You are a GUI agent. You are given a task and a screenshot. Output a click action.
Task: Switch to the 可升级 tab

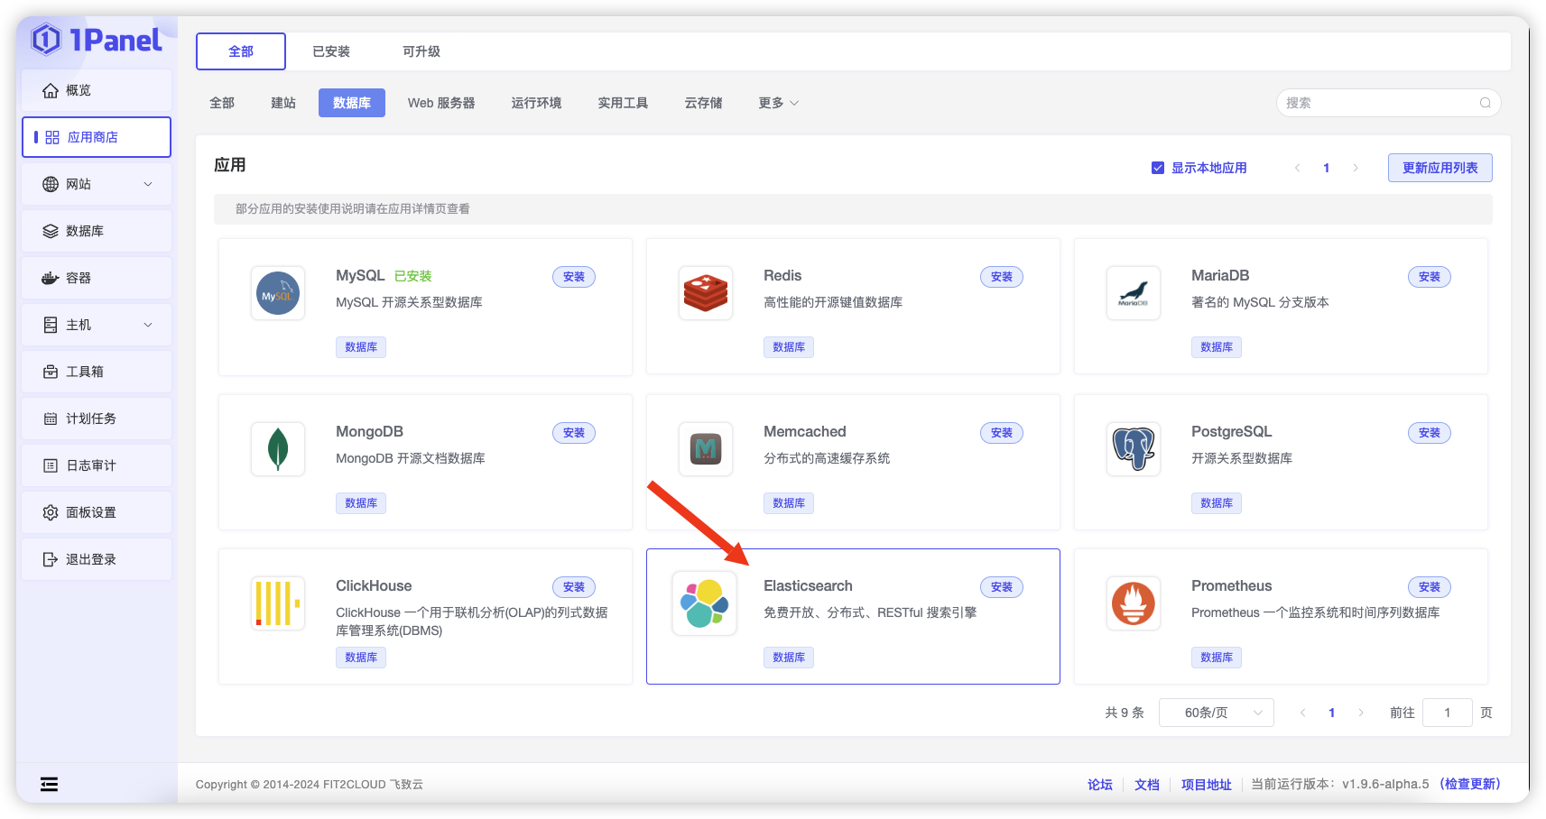[x=421, y=51]
